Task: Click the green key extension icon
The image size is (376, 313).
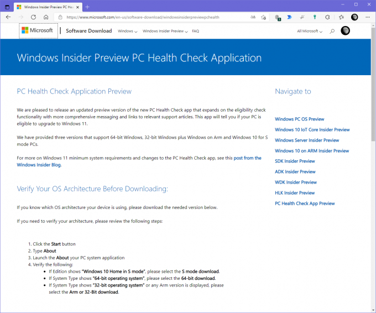Action: [315, 17]
